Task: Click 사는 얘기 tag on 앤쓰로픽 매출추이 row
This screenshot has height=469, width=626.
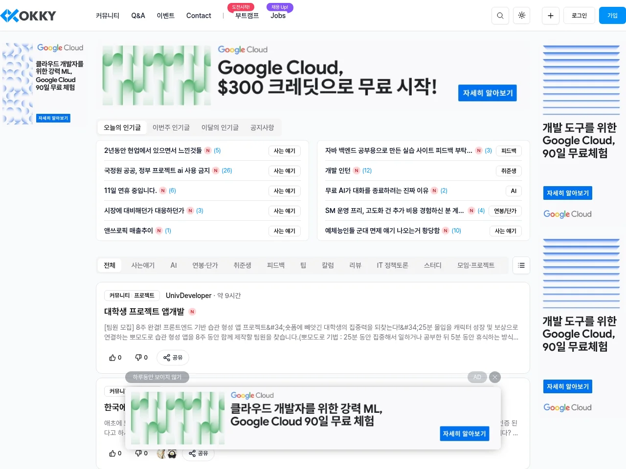Action: point(285,231)
